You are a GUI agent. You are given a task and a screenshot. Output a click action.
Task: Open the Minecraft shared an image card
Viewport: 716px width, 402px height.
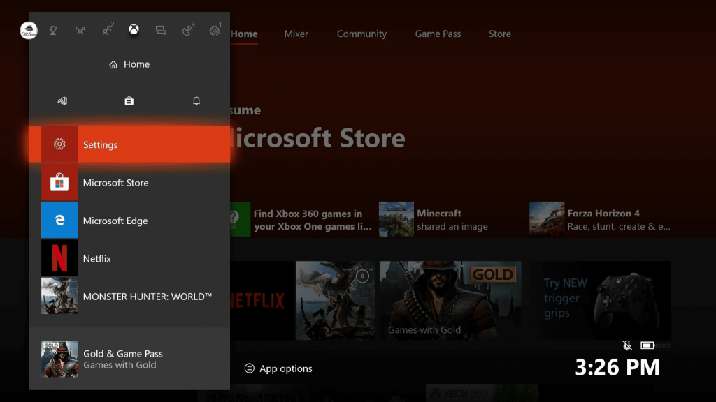point(434,220)
